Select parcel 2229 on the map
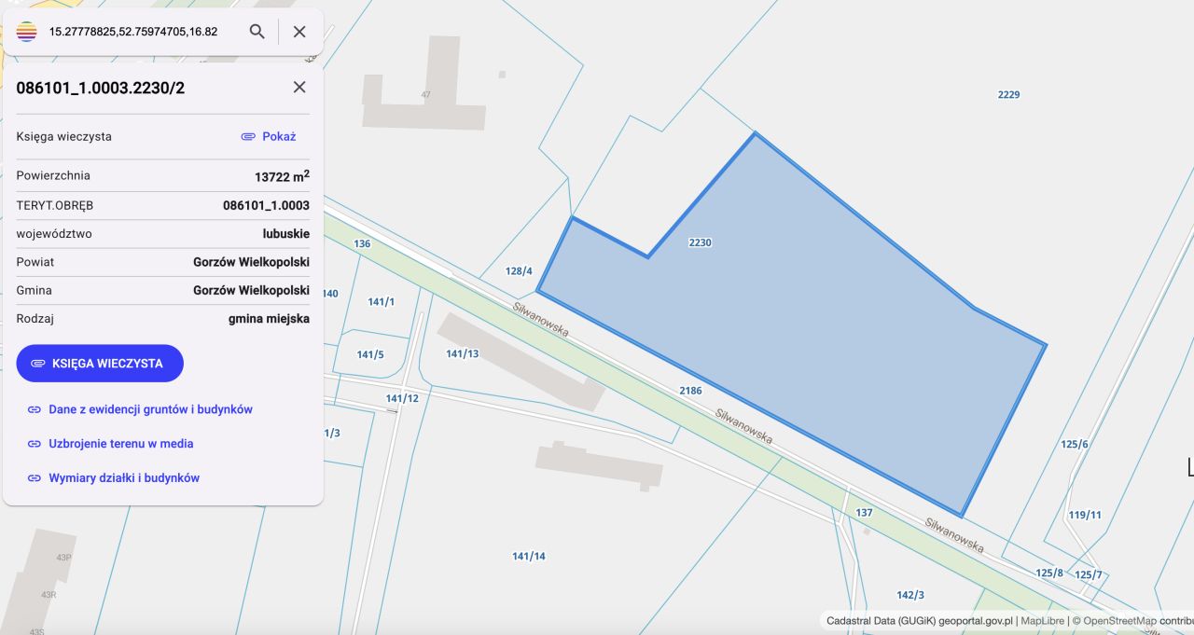This screenshot has width=1194, height=635. pyautogui.click(x=1009, y=94)
